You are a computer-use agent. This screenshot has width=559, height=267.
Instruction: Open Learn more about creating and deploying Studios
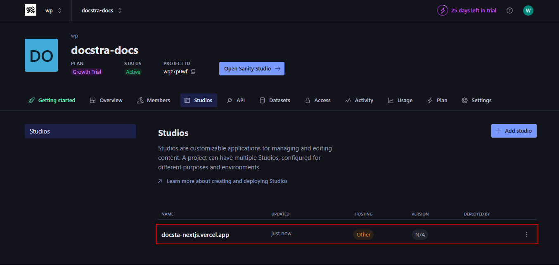[x=227, y=181]
